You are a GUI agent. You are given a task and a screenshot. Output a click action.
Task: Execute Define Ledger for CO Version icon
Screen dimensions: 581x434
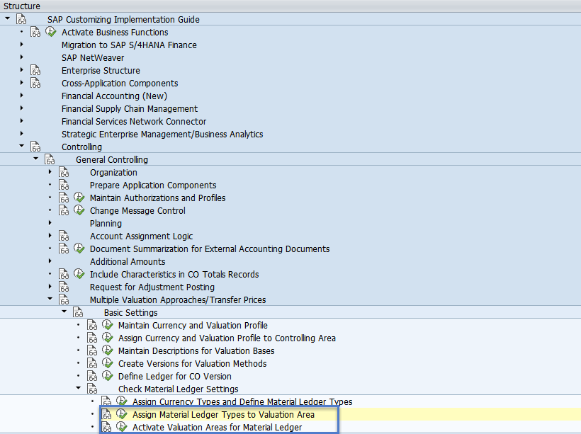point(108,376)
